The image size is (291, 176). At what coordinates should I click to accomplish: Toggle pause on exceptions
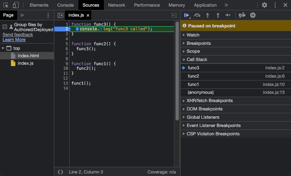[x=253, y=15]
